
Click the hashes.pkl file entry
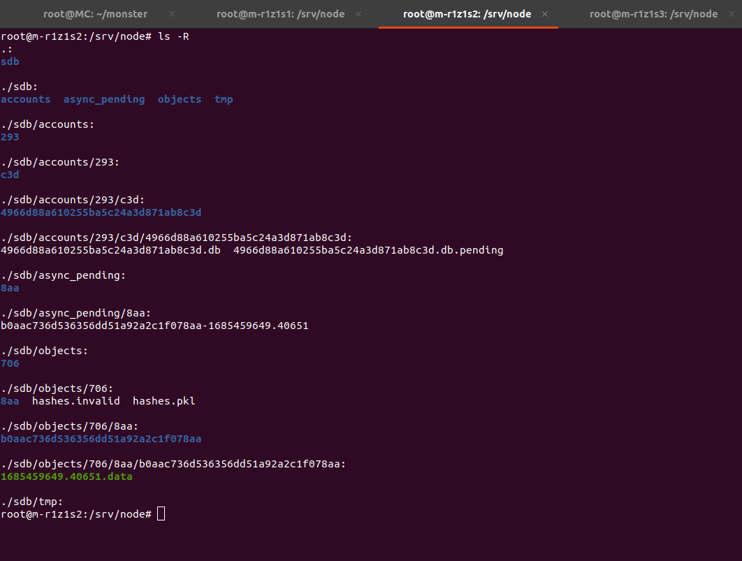point(163,401)
